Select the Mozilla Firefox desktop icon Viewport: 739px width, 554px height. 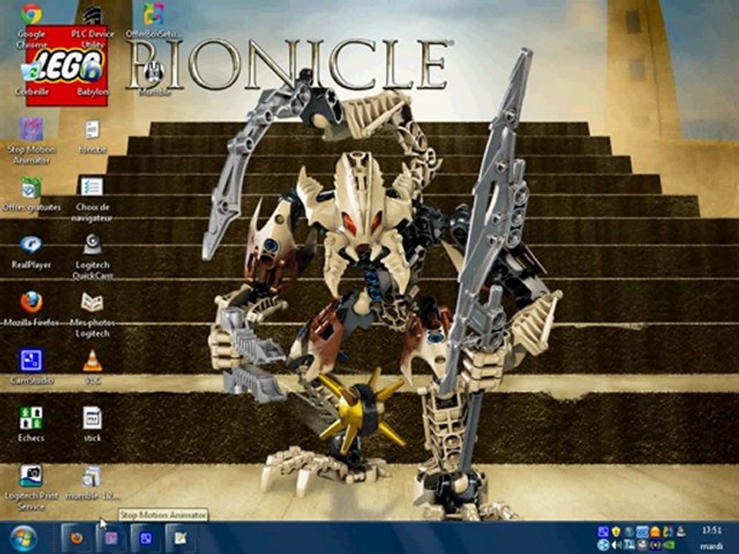pyautogui.click(x=31, y=309)
